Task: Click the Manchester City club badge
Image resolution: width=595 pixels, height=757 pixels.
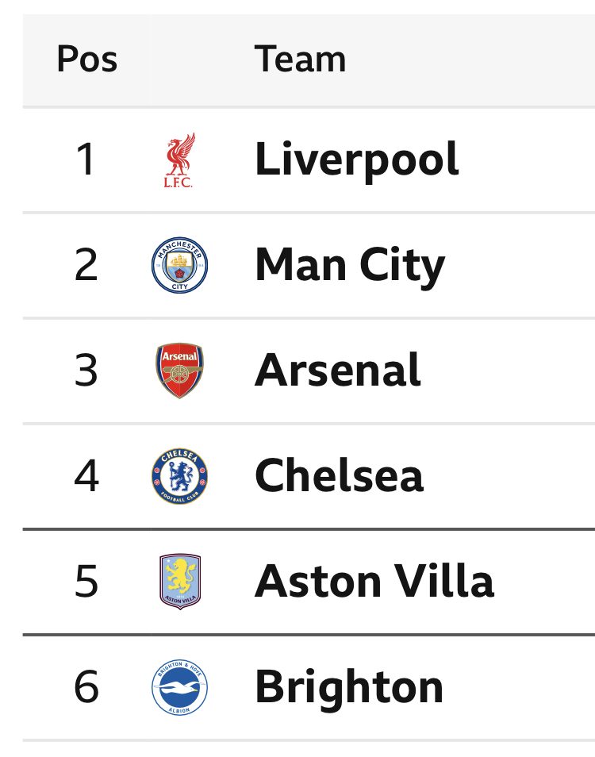Action: point(179,265)
